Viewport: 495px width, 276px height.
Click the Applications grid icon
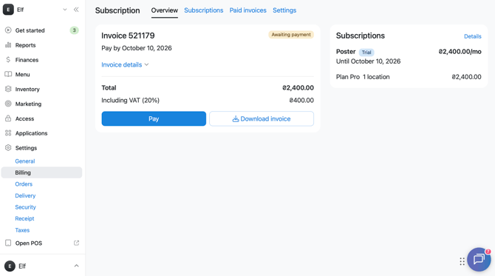pos(8,133)
